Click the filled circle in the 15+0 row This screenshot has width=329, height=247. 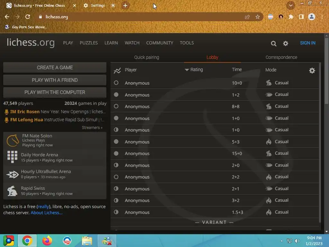116,153
